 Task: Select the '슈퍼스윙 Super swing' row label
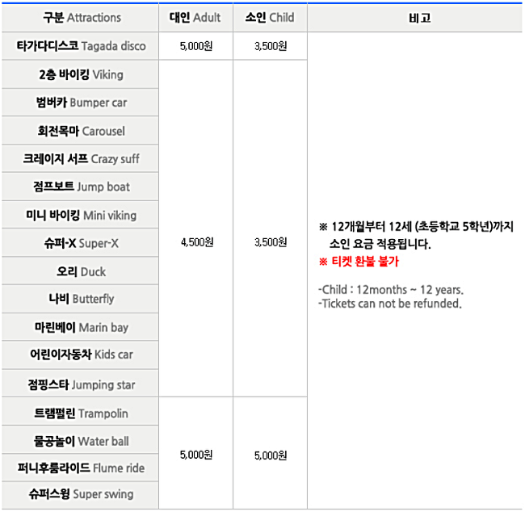click(x=81, y=494)
